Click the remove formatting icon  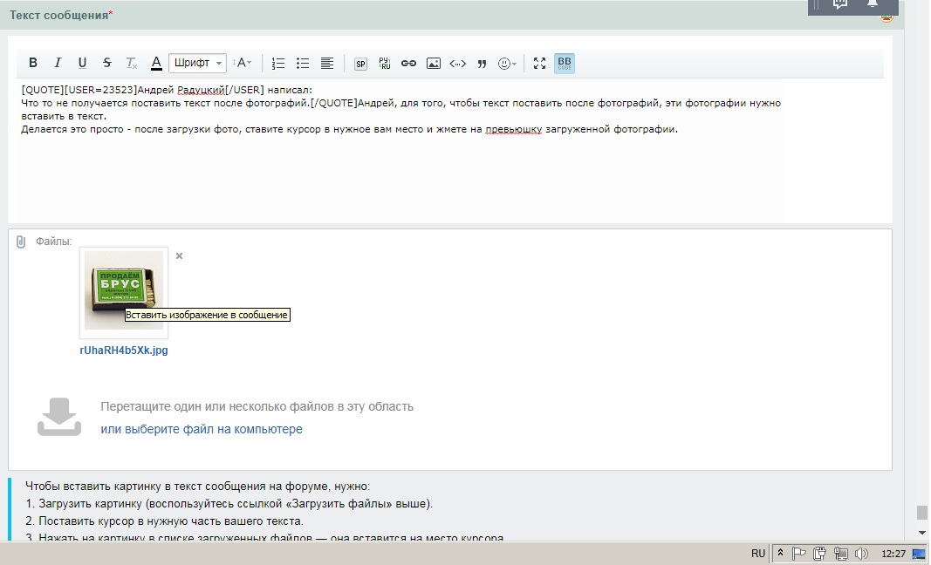tap(132, 63)
